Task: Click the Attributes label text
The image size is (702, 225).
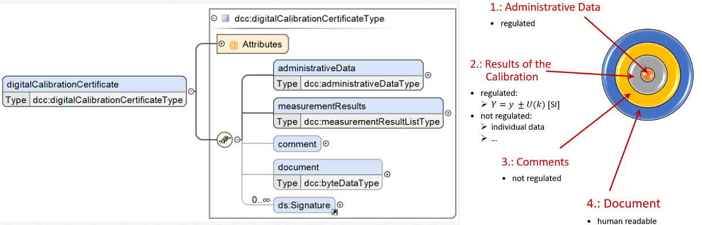Action: (x=262, y=44)
